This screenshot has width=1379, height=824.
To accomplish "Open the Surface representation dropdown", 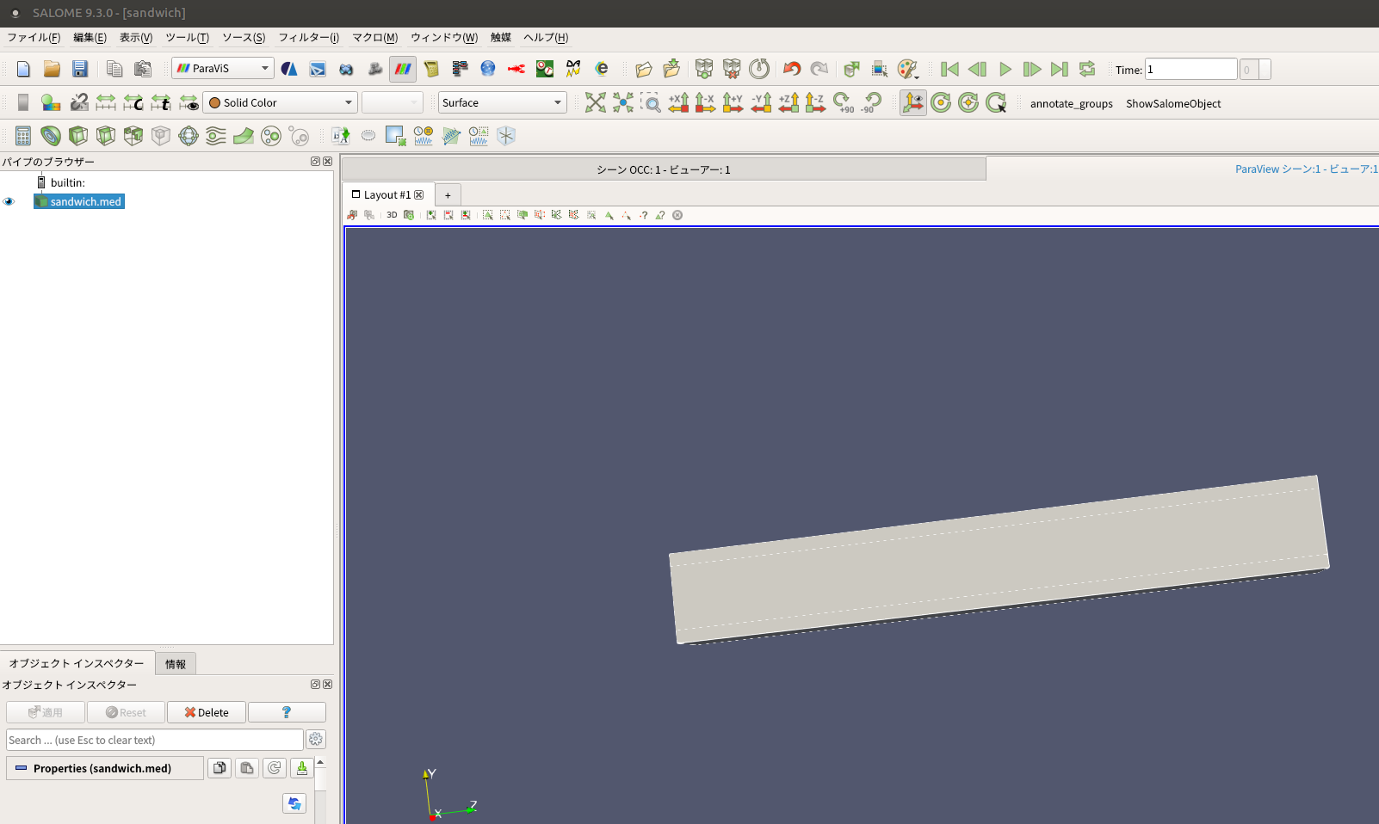I will tap(502, 102).
